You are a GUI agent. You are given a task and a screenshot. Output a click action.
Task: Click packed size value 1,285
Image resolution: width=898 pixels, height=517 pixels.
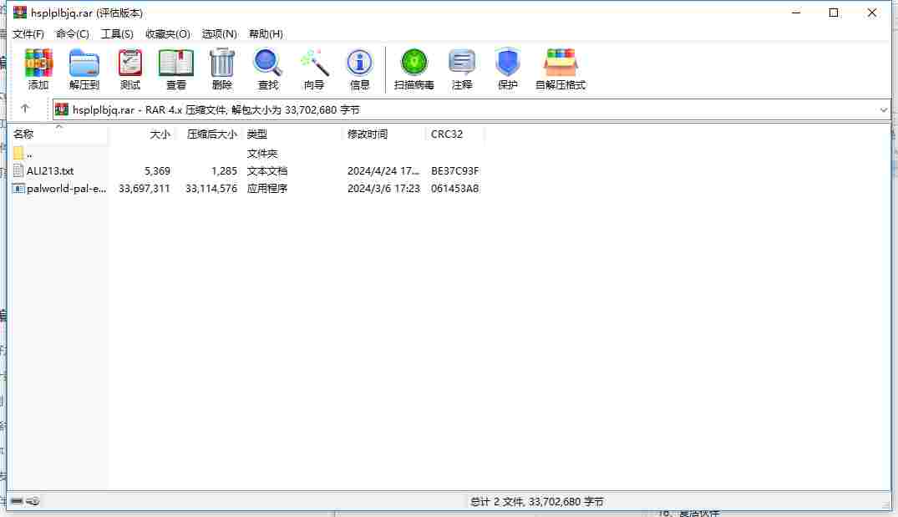coord(224,170)
